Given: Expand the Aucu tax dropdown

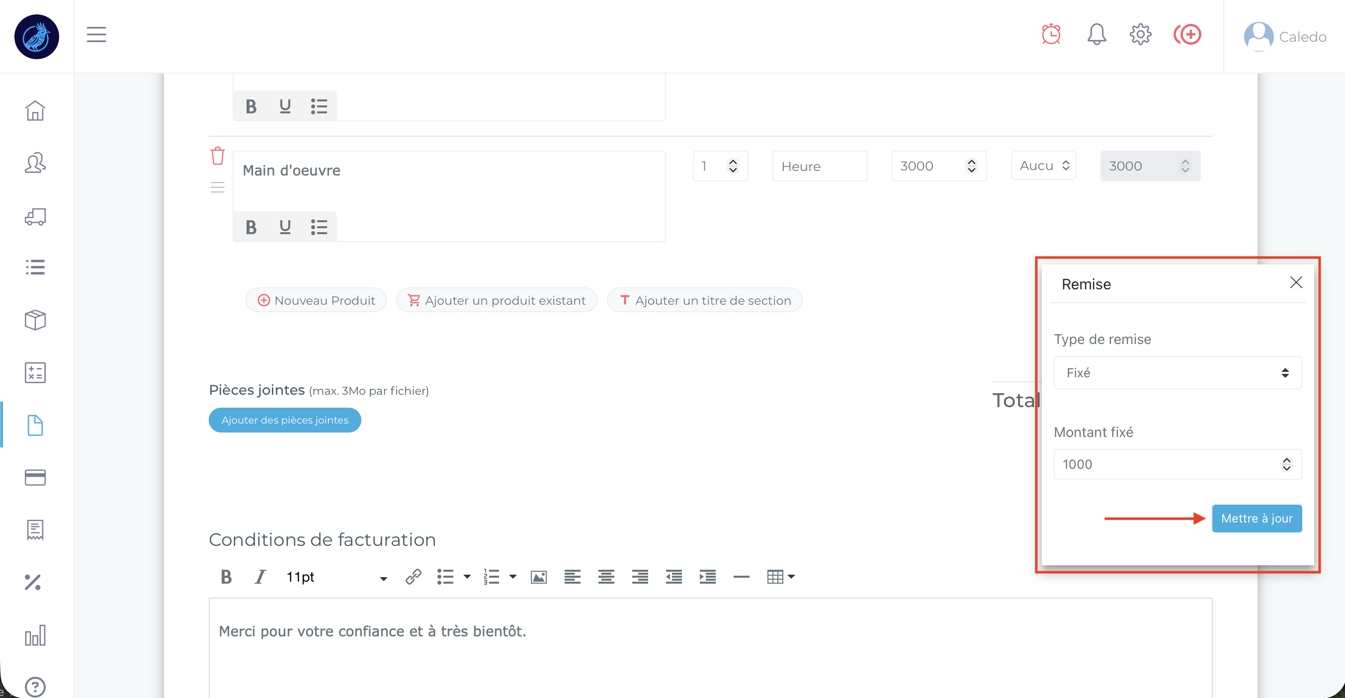Looking at the screenshot, I should click(x=1043, y=166).
